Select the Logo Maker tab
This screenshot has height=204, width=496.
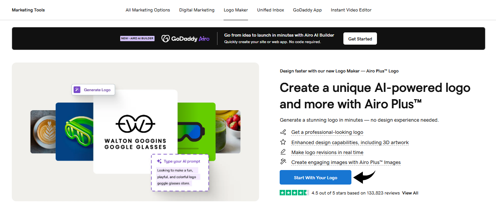pyautogui.click(x=236, y=10)
